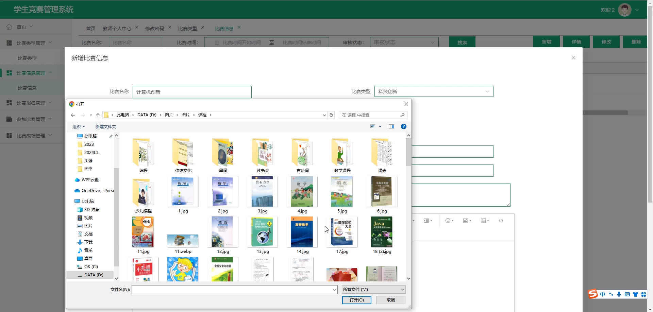Toggle the preview pane icon

[391, 126]
